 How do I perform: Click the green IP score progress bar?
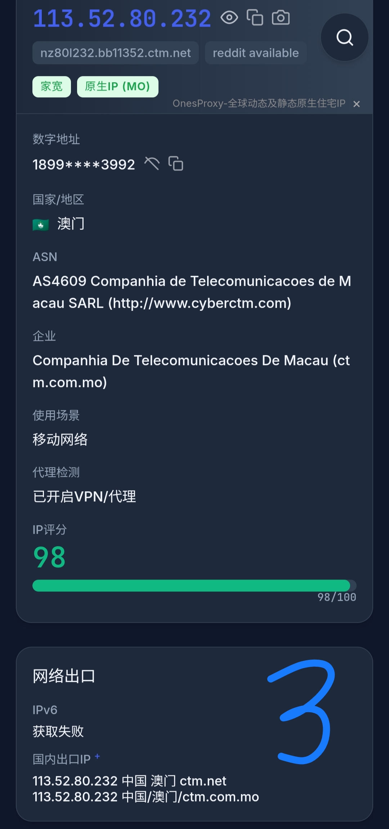coord(191,585)
